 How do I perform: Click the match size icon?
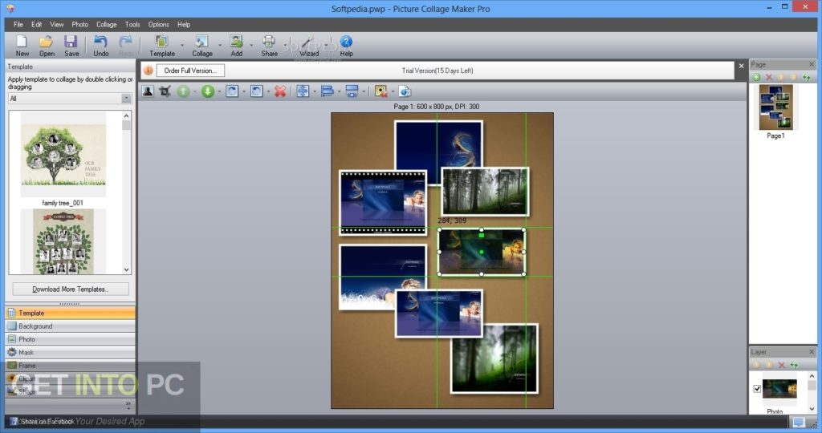point(352,91)
